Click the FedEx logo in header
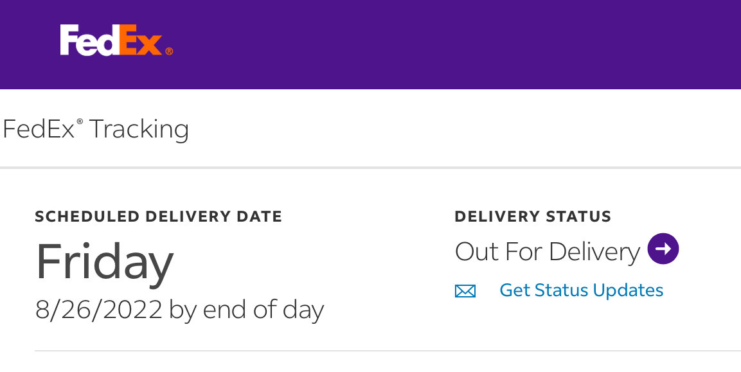Image resolution: width=741 pixels, height=372 pixels. 116,40
